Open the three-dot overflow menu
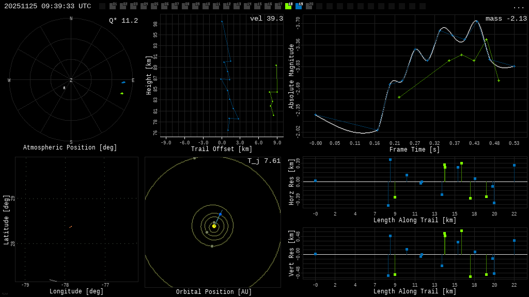Image resolution: width=529 pixels, height=297 pixels. tap(518, 7)
